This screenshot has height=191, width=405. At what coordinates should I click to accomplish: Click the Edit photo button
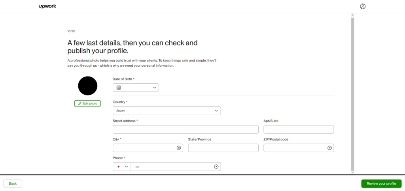(x=87, y=103)
